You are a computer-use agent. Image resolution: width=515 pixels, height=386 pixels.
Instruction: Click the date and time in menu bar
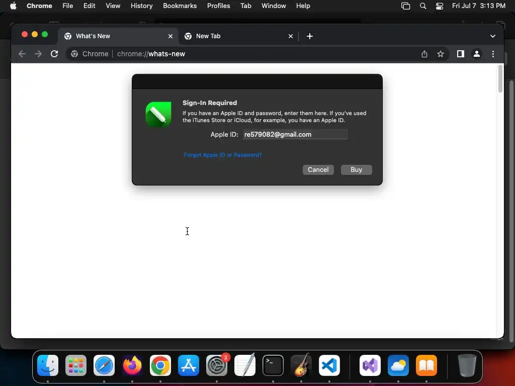point(479,6)
